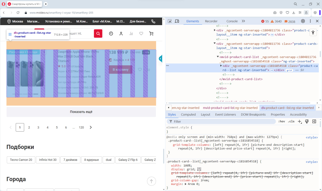Expand margin 4rem 0 shorthand triangle
Screen dimensions: 322x191
[x=186, y=184]
